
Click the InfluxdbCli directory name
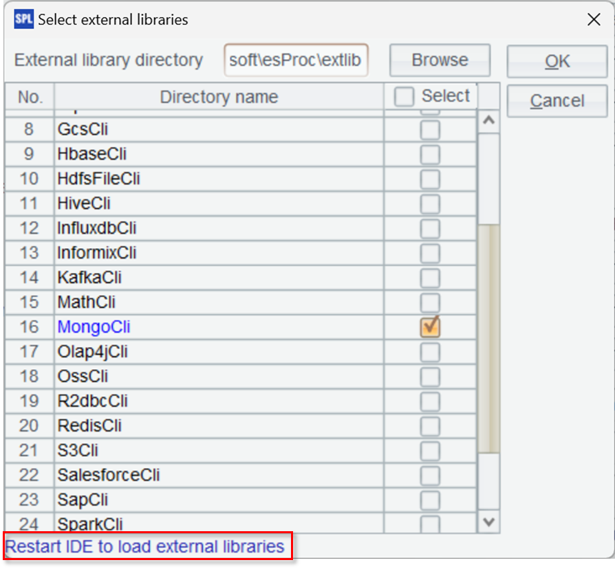pos(96,228)
